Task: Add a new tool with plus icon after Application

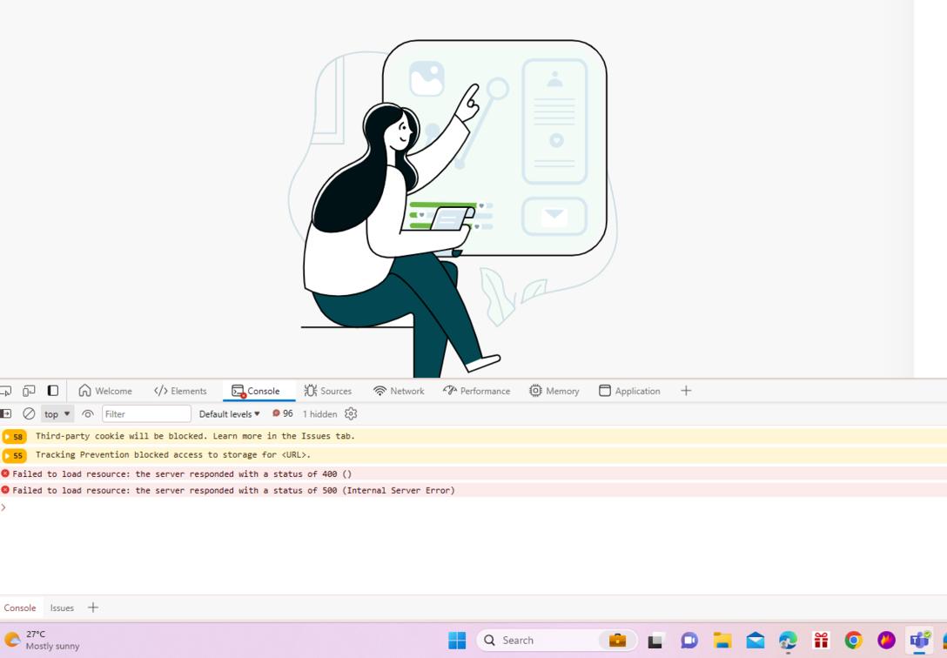Action: pyautogui.click(x=686, y=391)
